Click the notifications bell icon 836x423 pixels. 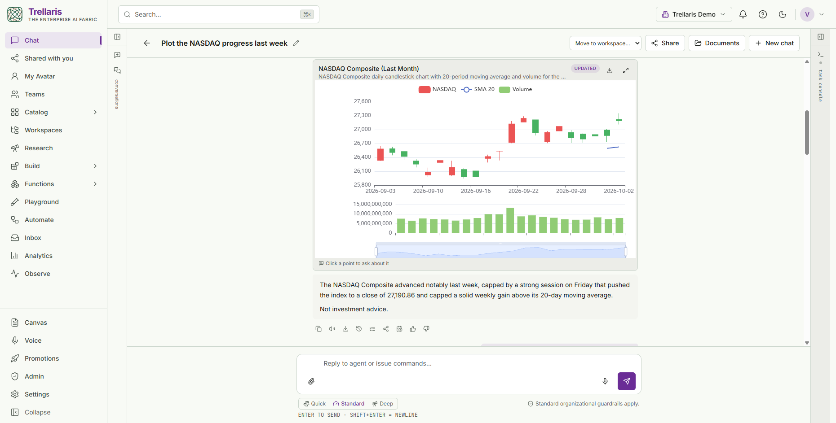click(x=743, y=14)
